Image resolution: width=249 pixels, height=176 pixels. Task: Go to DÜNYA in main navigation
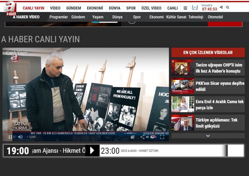[114, 8]
